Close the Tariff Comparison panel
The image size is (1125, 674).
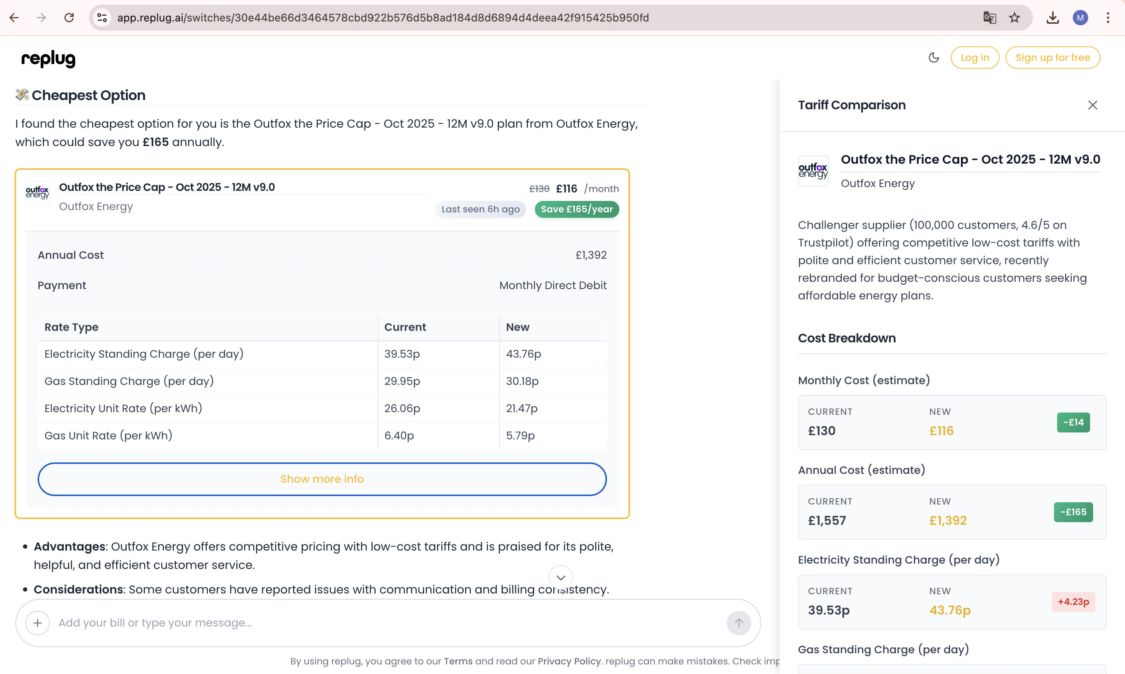pos(1093,105)
